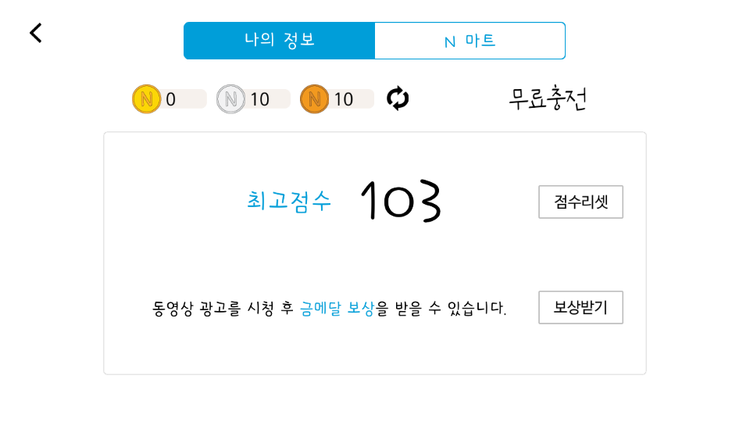Click the back arrow icon

tap(35, 33)
